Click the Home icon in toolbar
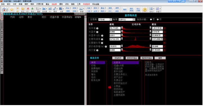Screen dimensions: 203x109 (4, 9)
